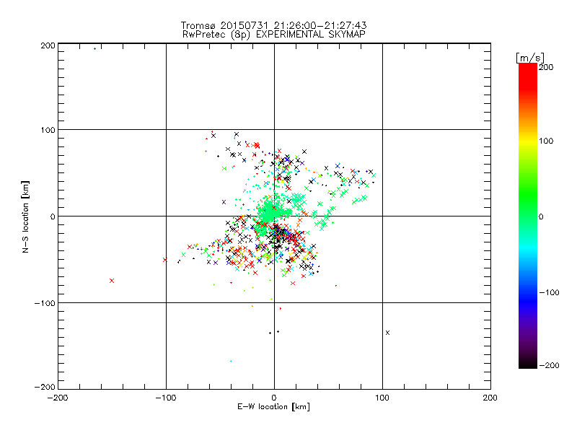Click the "E-W location [km]" axis label
This screenshot has height=433, width=577.
(273, 407)
